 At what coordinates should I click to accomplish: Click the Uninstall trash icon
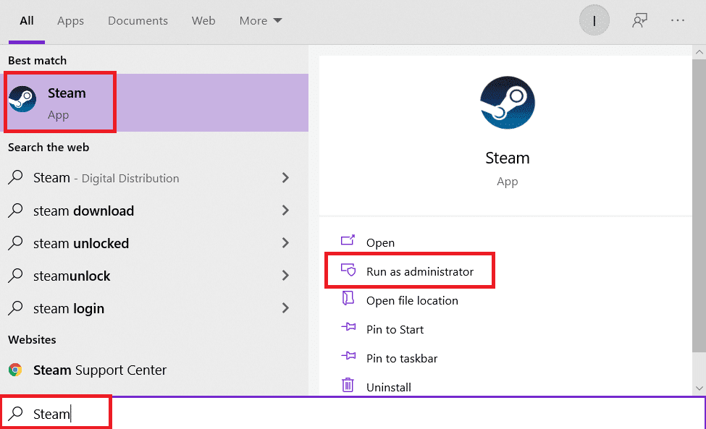pyautogui.click(x=349, y=386)
